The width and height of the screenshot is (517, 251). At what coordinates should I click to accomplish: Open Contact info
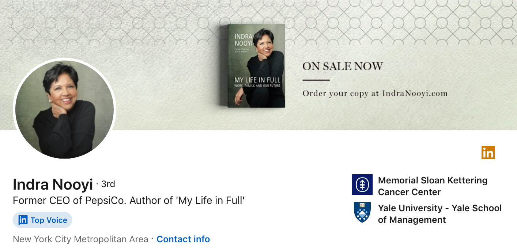183,239
